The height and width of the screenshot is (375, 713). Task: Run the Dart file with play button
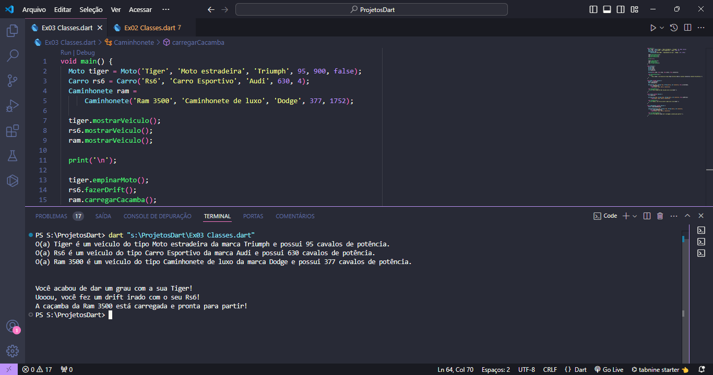point(653,28)
